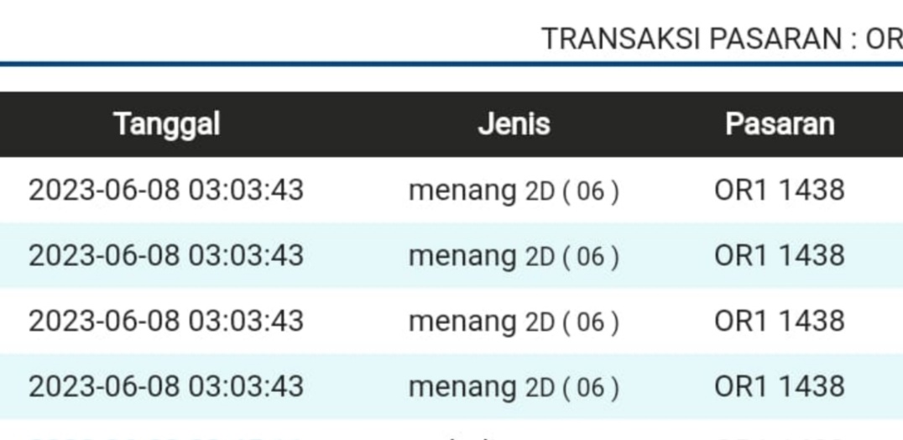The width and height of the screenshot is (903, 440).
Task: Sort by the Tanggal column header
Action: (167, 124)
